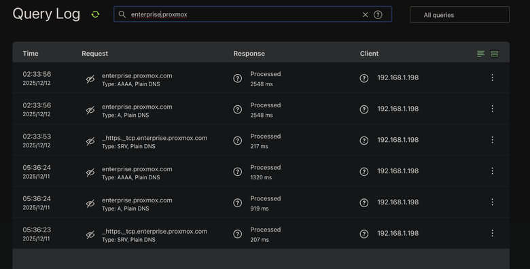Show client info for 02:33:53 SRV row
The height and width of the screenshot is (269, 530).
click(364, 141)
